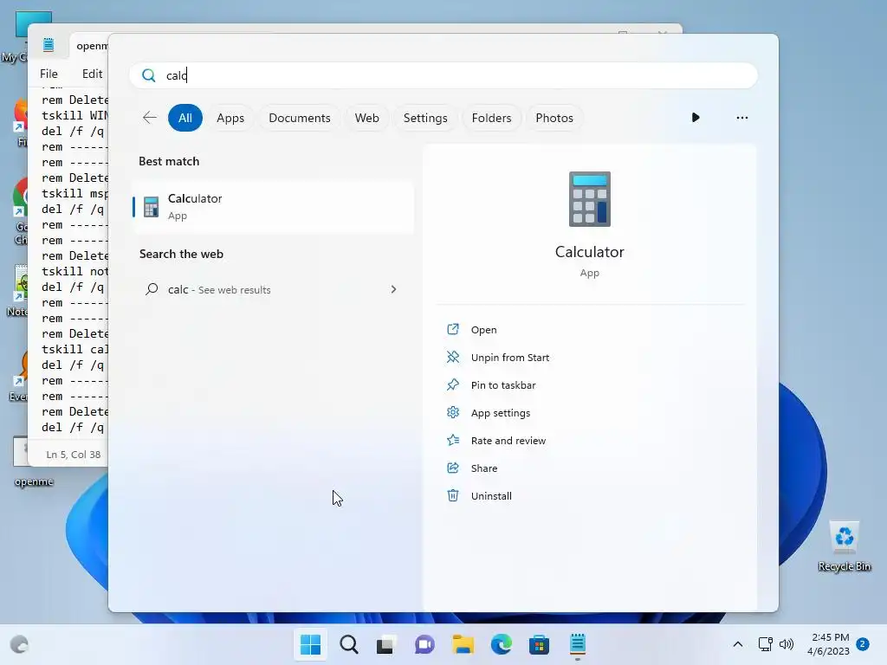
Task: Switch to the Photos filter
Action: (554, 118)
